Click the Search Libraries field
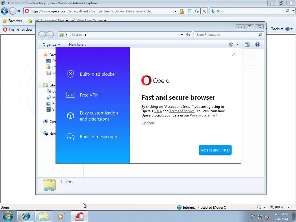The height and width of the screenshot is (222, 296). tap(227, 35)
